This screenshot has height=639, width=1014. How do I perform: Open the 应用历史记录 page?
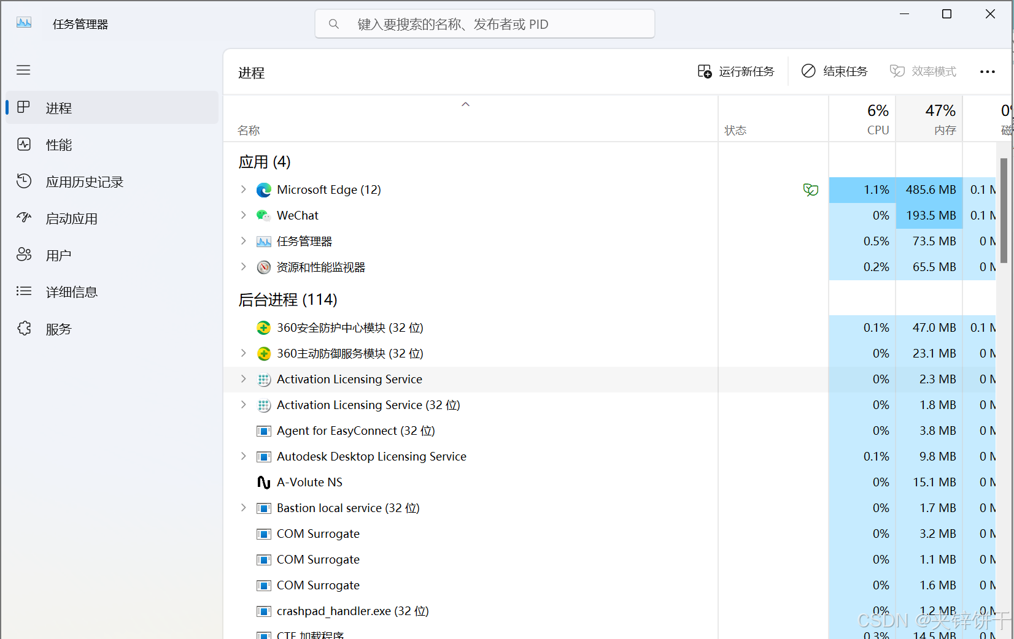tap(112, 182)
